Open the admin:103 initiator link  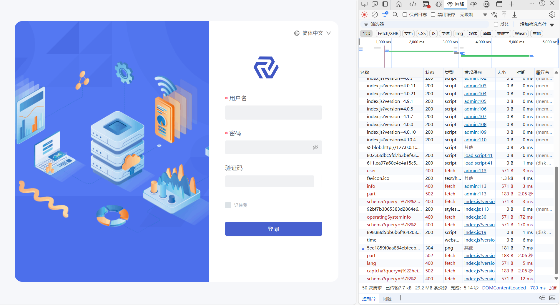point(475,86)
